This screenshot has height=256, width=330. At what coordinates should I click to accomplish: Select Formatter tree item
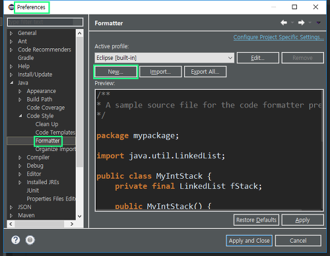pyautogui.click(x=48, y=141)
